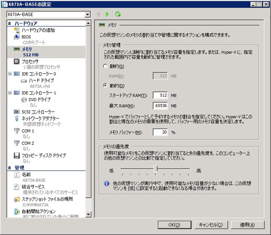Click the 外部仮想ネットワーク text

[x=41, y=124]
